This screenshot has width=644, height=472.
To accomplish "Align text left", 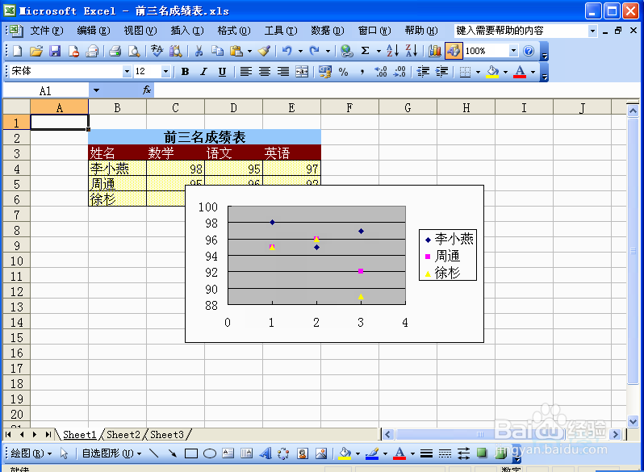I will point(246,72).
